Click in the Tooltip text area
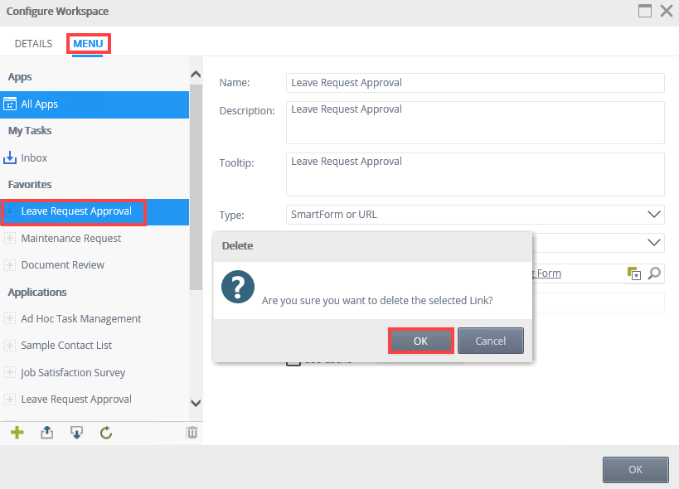The image size is (679, 489). click(475, 174)
